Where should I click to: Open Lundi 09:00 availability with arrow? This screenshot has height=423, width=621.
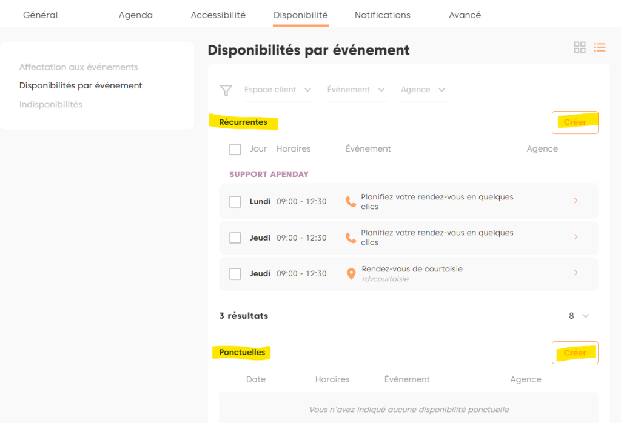tap(576, 201)
